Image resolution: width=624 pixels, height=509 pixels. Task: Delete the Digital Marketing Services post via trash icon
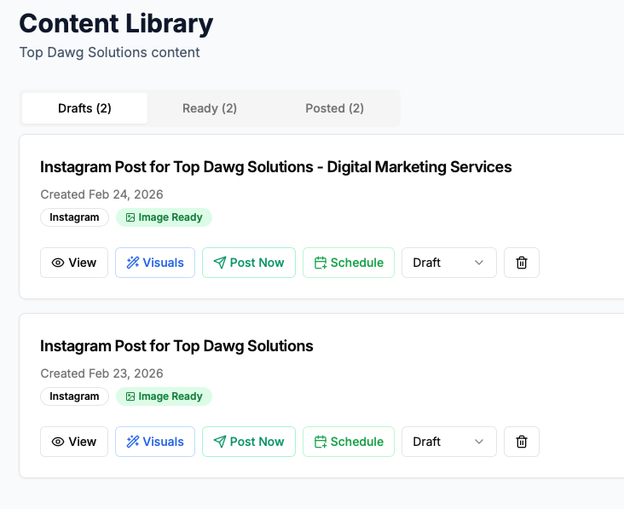pyautogui.click(x=522, y=263)
